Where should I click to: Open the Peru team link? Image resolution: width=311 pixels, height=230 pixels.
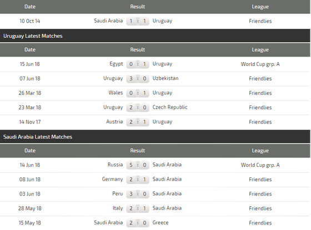[118, 193]
